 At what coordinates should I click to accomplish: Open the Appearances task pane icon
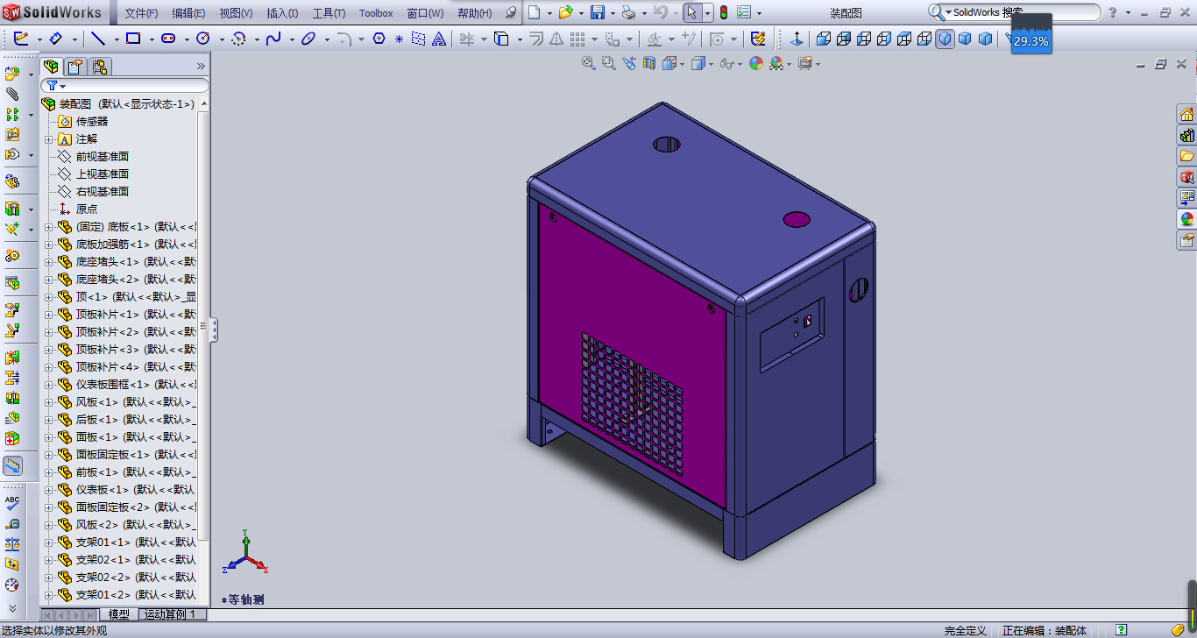pos(1186,219)
